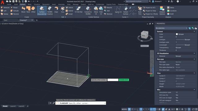
Task: Open command line history dropdown arrow
Action: pyautogui.click(x=105, y=103)
